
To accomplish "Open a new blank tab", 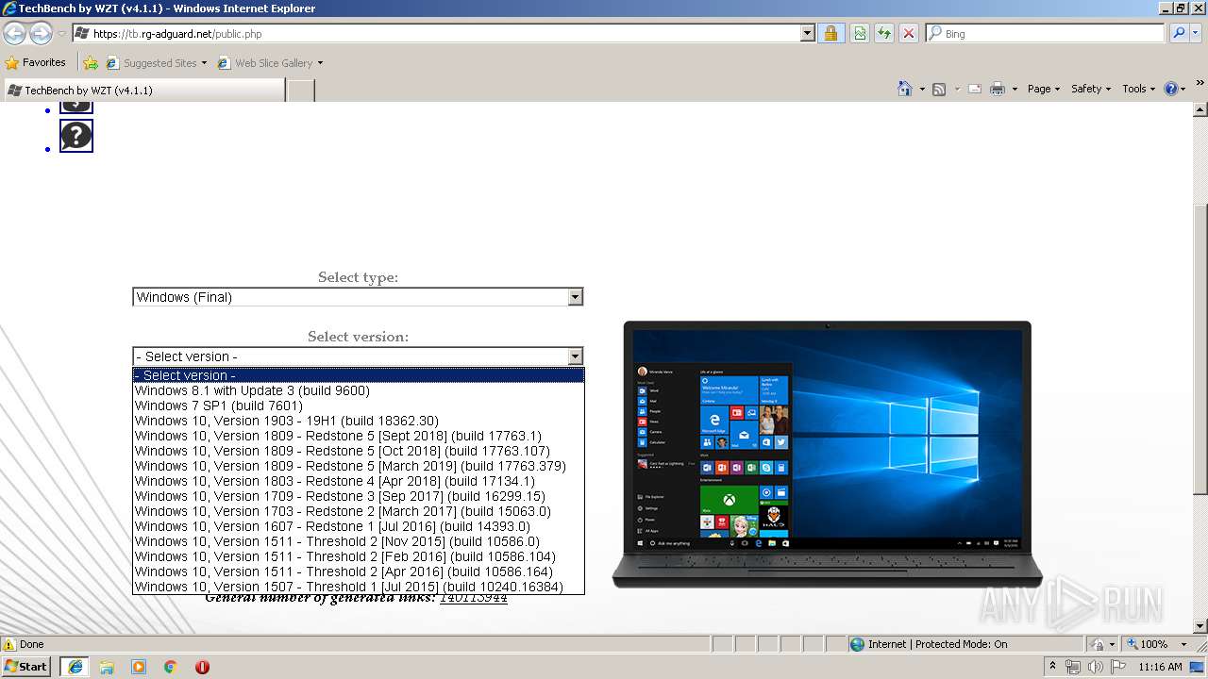I will [x=300, y=91].
